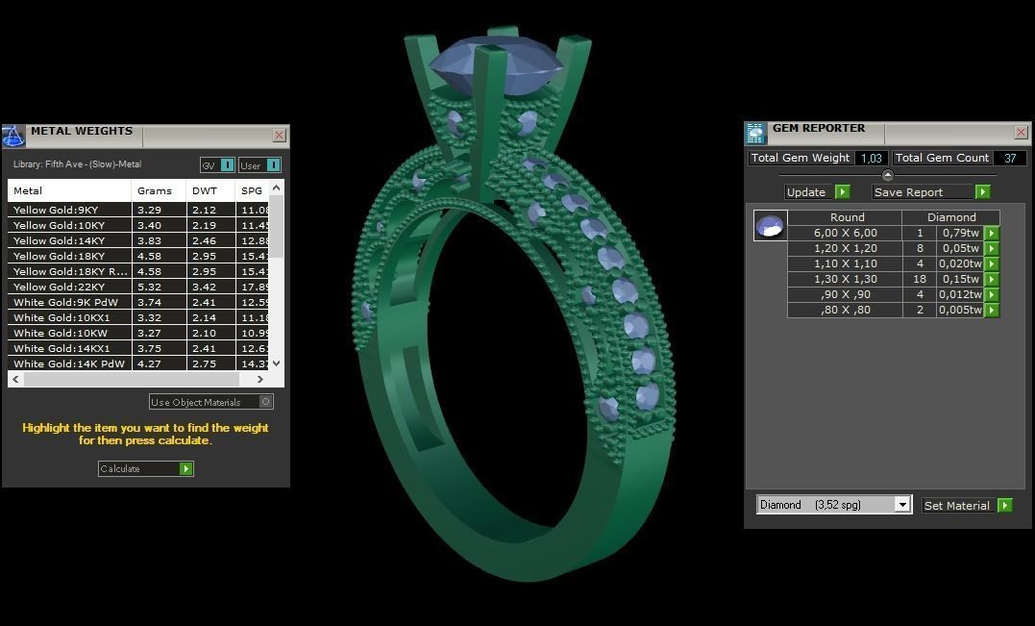Screen dimensions: 1035x626
Task: Click green arrow for 0,012tw gem row
Action: (992, 294)
